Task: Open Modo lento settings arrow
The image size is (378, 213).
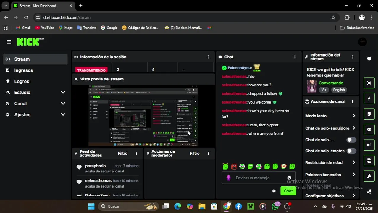Action: 354,116
